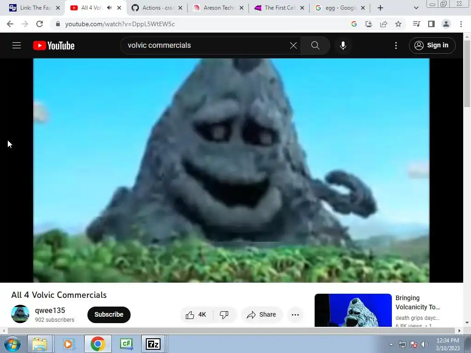Open YouTube settings three-dot menu
471x353 pixels.
[x=396, y=46]
